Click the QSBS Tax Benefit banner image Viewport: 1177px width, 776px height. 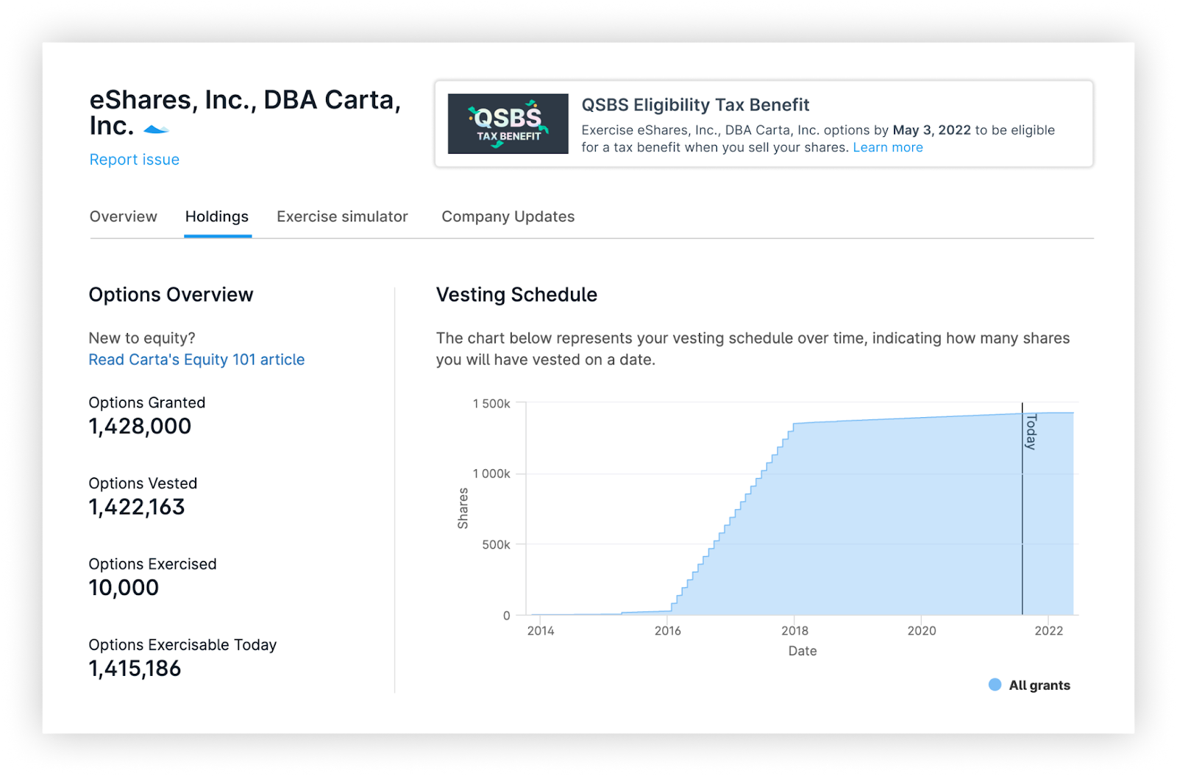(508, 124)
